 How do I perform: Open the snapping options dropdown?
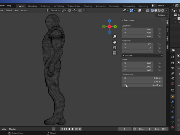[74, 10]
